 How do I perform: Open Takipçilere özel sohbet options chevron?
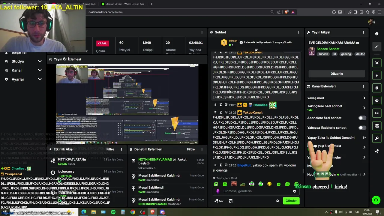tap(364, 108)
